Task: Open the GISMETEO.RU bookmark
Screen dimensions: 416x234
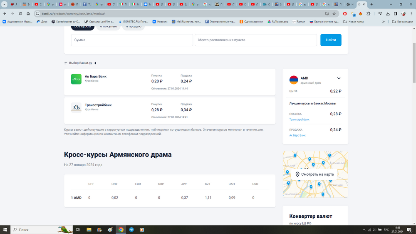Action: point(134,22)
